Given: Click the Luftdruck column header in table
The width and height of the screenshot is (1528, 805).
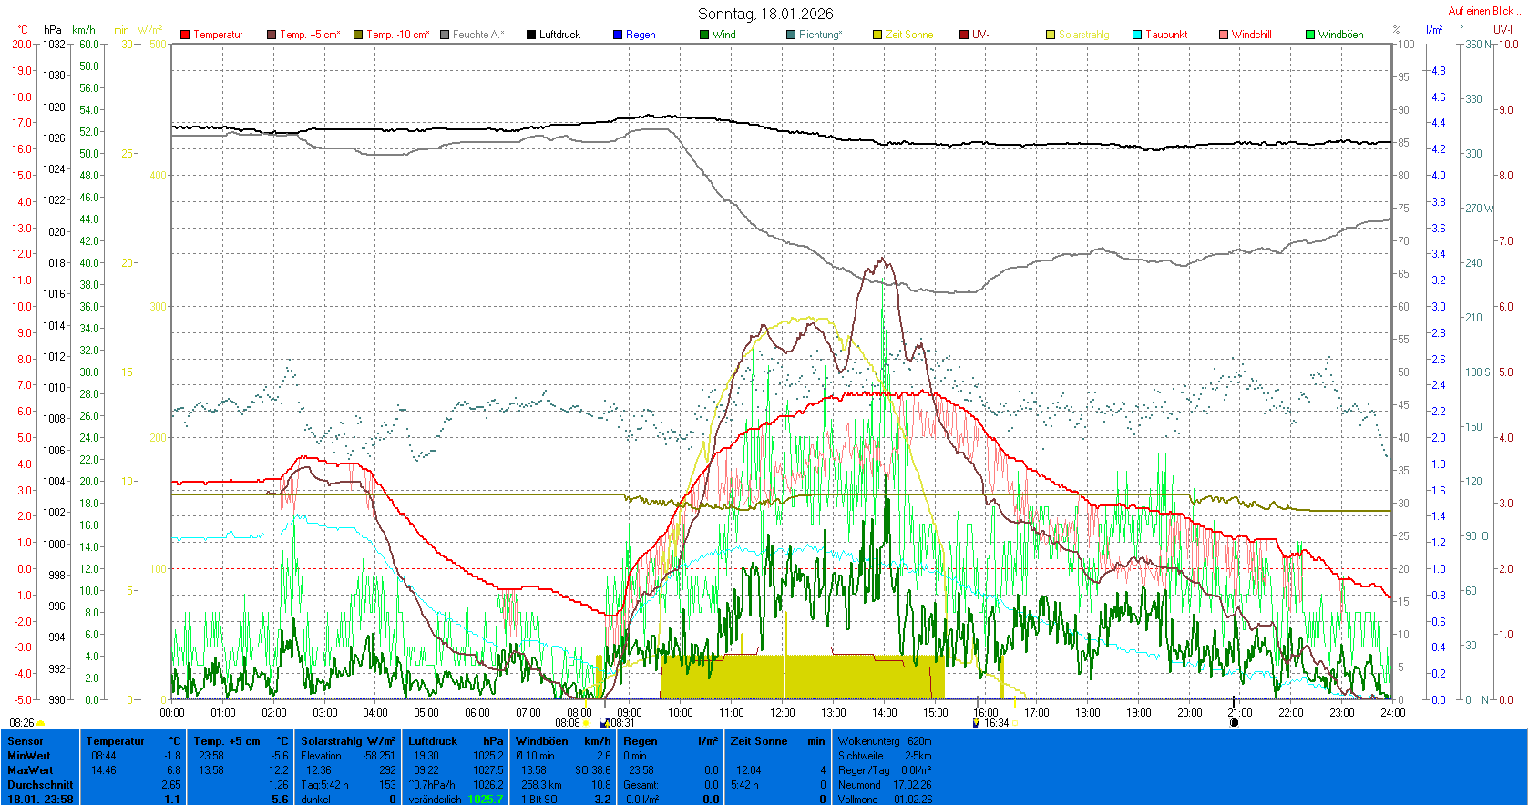Looking at the screenshot, I should [433, 741].
